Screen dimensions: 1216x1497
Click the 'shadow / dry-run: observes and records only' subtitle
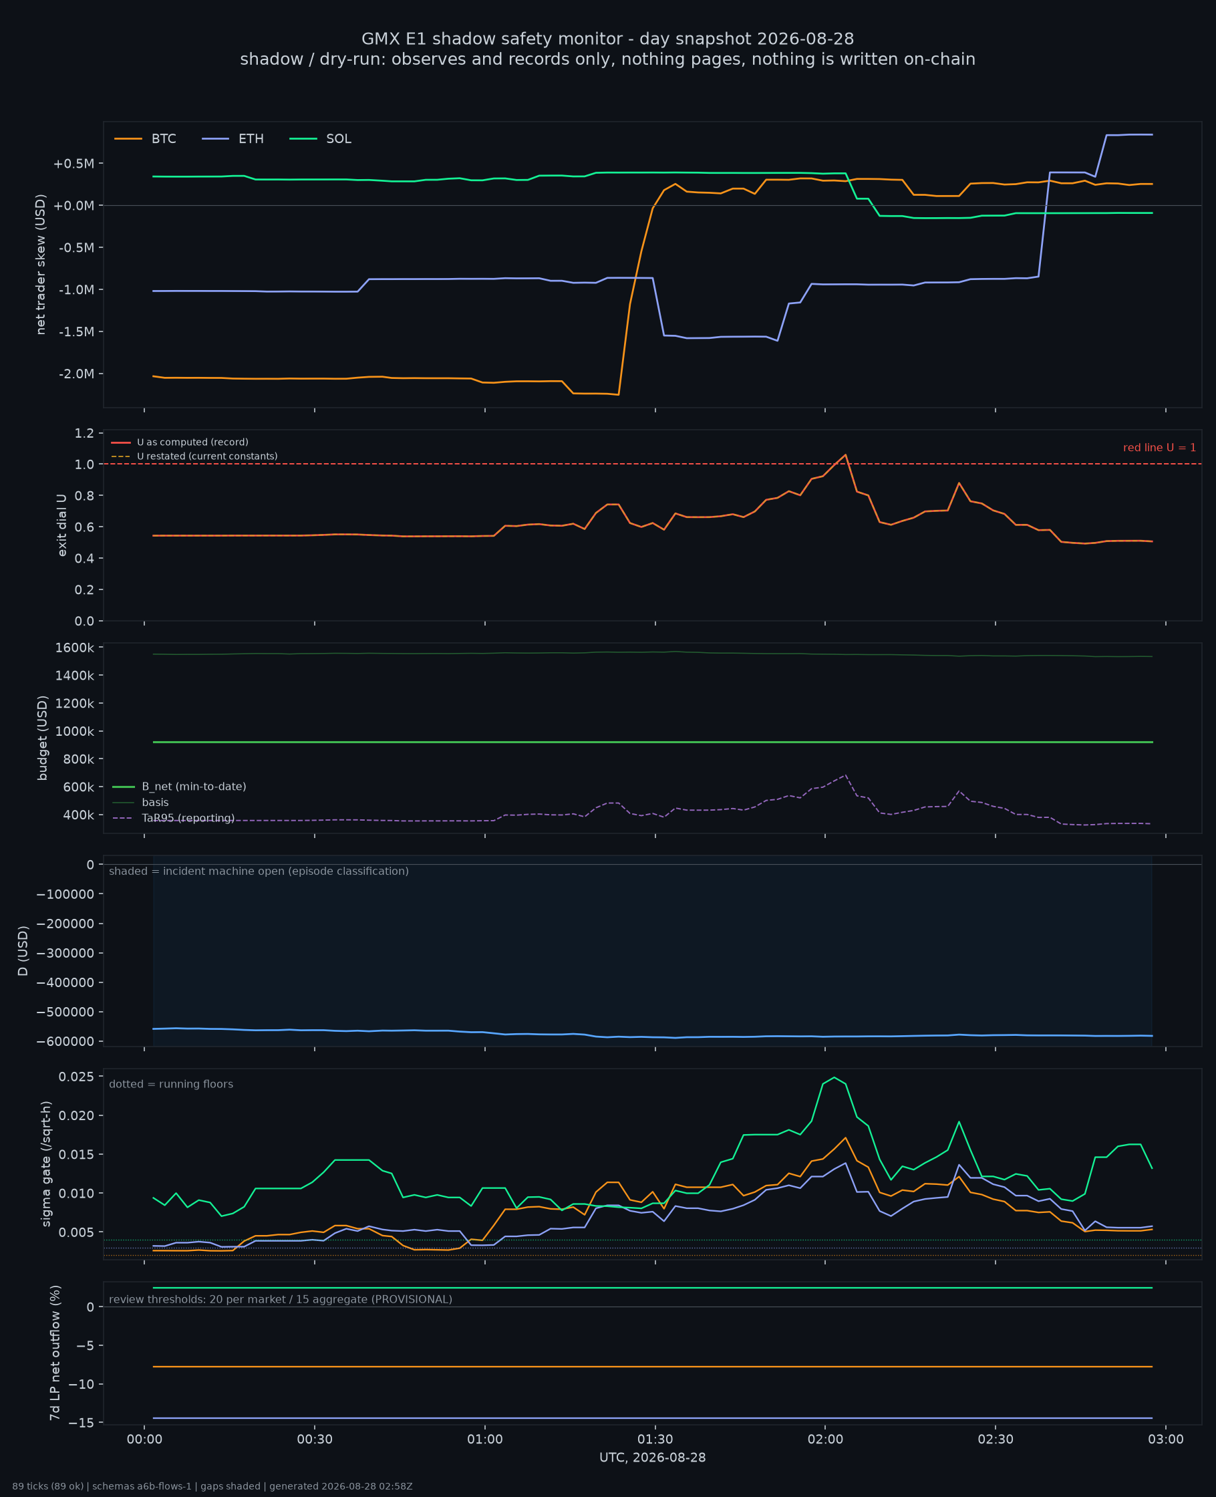click(607, 59)
